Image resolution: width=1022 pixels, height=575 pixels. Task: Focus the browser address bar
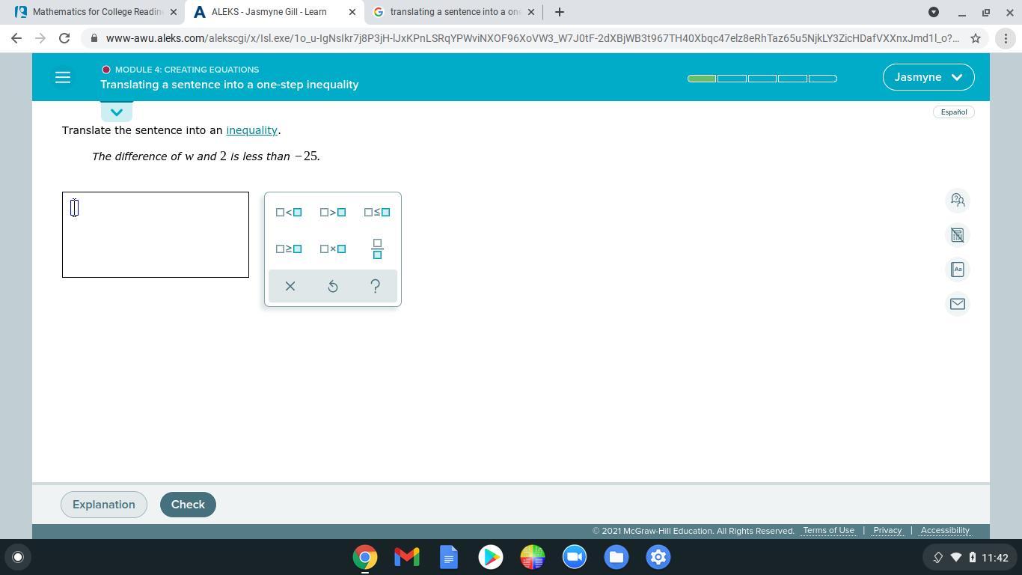(x=532, y=38)
